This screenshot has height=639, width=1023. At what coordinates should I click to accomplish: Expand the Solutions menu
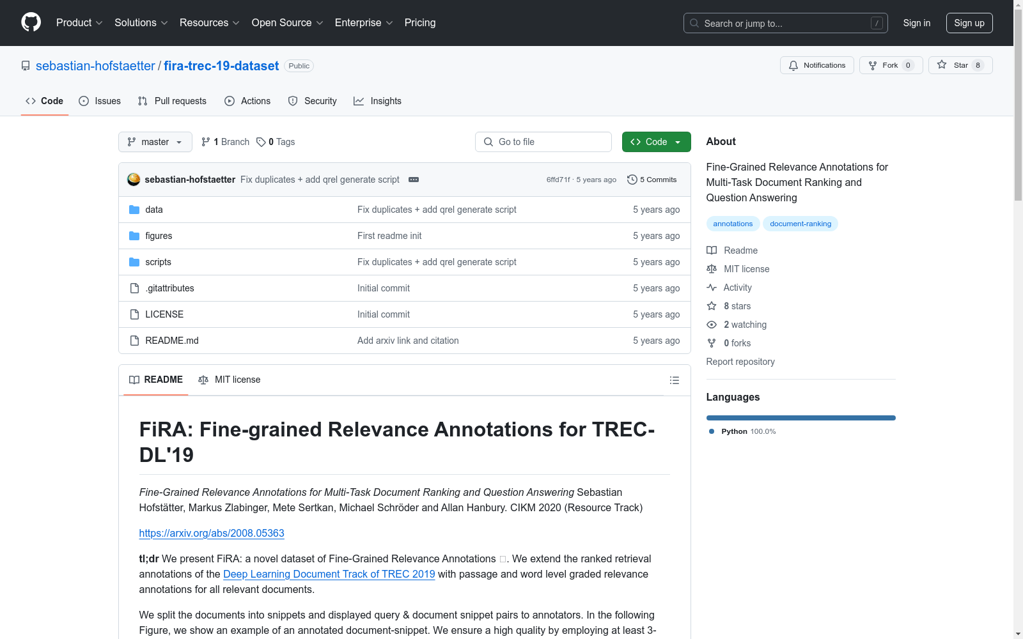coord(141,23)
